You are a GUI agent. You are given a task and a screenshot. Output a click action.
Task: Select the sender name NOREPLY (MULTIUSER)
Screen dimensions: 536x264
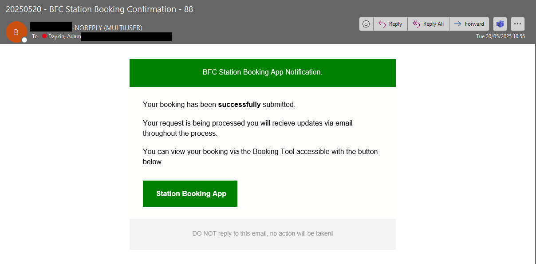click(107, 28)
